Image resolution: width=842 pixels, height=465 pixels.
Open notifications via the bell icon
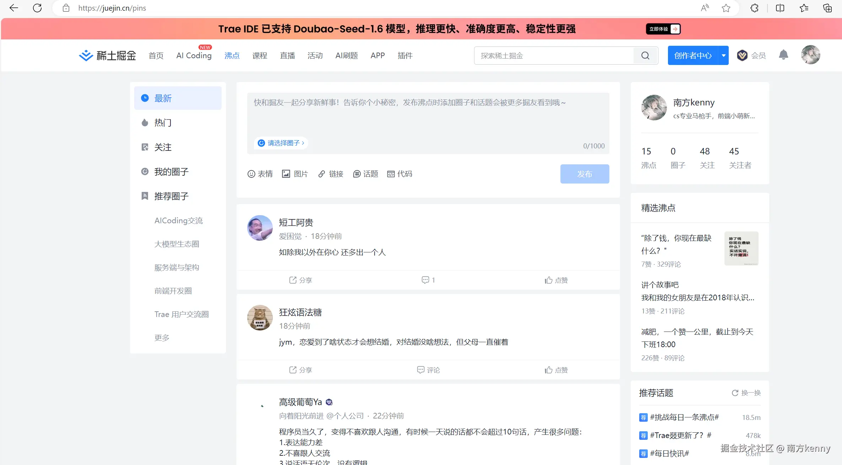coord(784,55)
